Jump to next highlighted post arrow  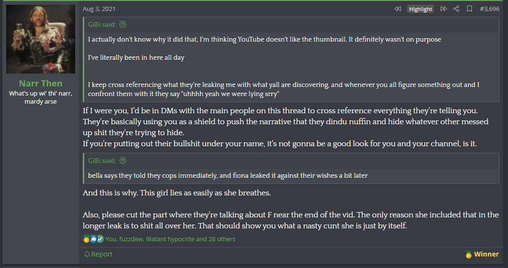point(443,9)
